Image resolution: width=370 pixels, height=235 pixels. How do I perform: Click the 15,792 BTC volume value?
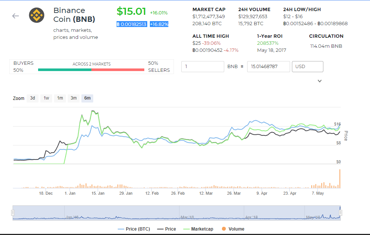[250, 24]
